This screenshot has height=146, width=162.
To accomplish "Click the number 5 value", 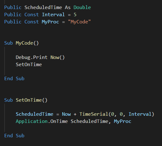I will [x=75, y=15].
